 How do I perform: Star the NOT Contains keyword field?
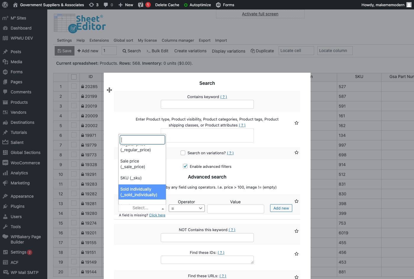[x=296, y=231]
